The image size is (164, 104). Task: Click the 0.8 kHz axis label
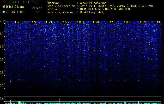(2, 73)
